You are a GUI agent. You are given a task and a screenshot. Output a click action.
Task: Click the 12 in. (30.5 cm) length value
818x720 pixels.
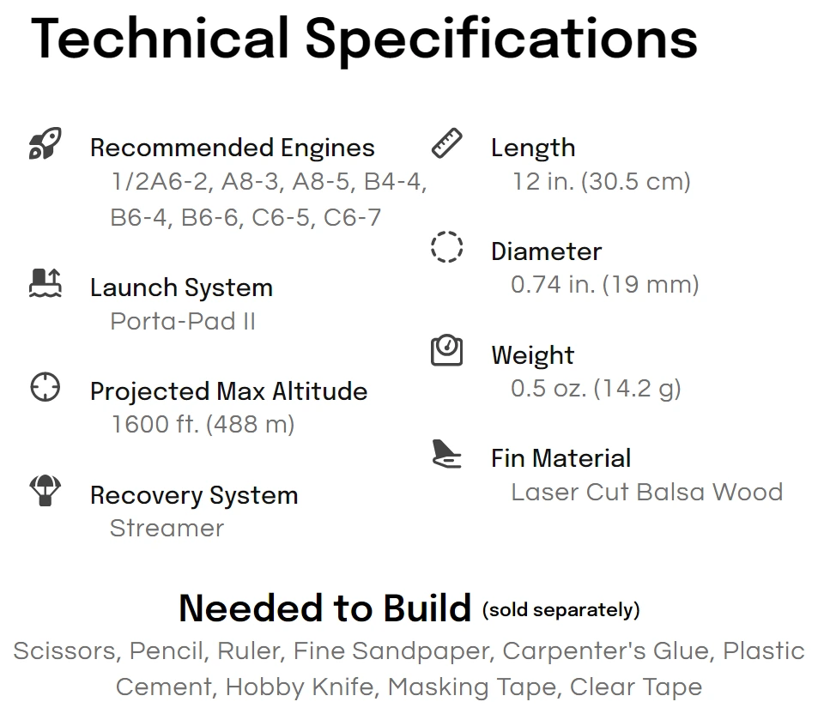pyautogui.click(x=602, y=182)
